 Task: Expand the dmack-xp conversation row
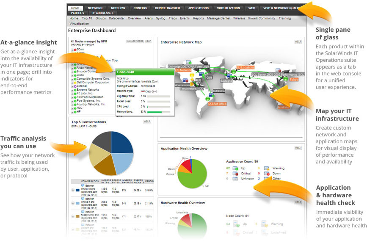(x=73, y=190)
